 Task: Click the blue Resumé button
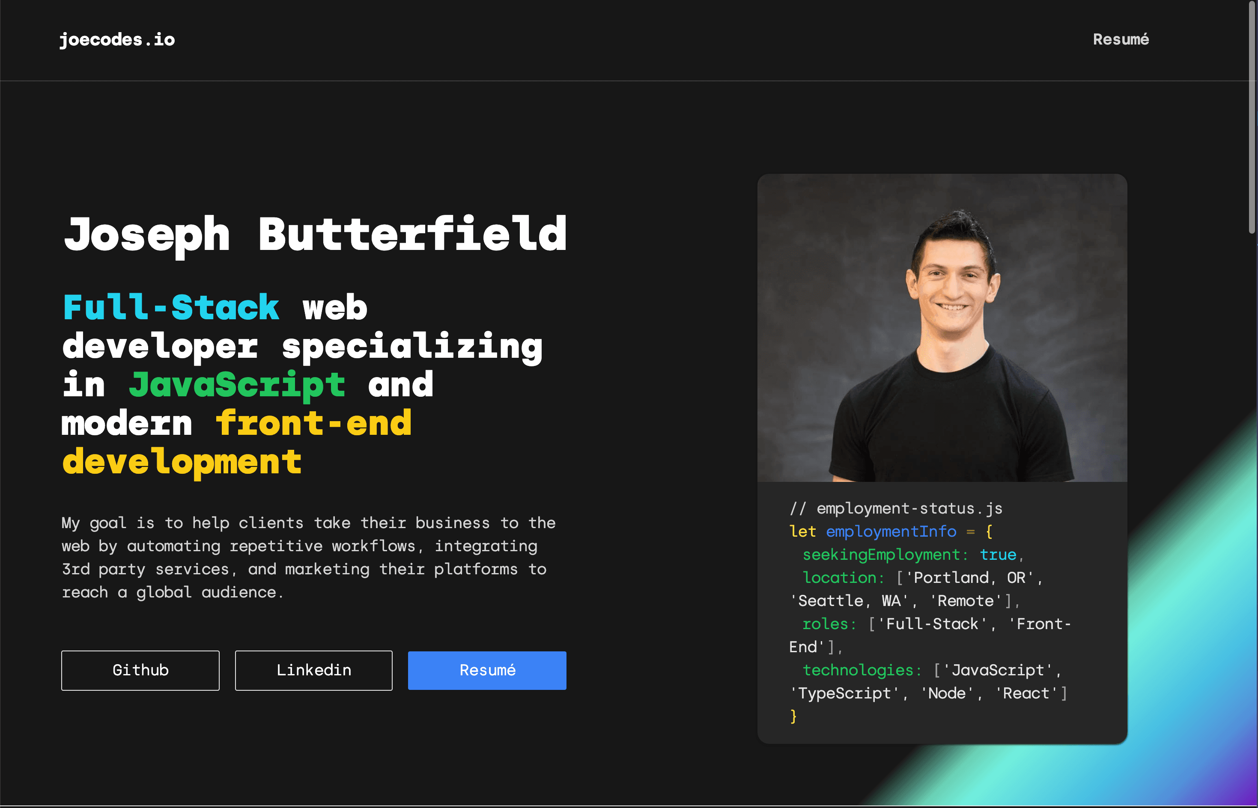(x=487, y=670)
